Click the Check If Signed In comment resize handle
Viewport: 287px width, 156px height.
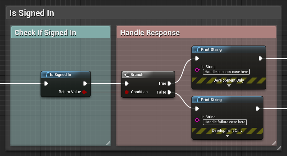(x=108, y=143)
